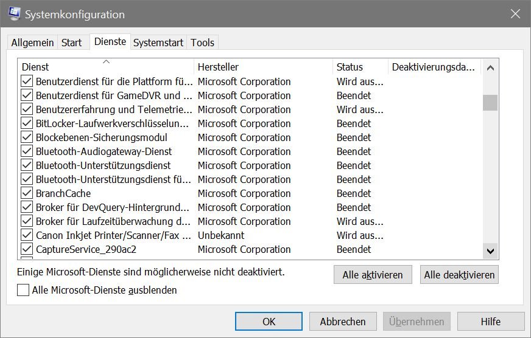Click Alle aktivieren button
This screenshot has width=531, height=338.
click(x=373, y=274)
